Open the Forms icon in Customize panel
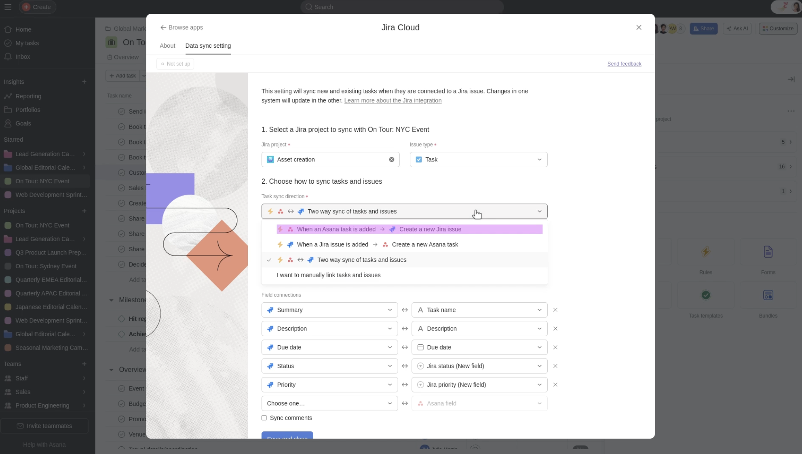 click(x=768, y=252)
